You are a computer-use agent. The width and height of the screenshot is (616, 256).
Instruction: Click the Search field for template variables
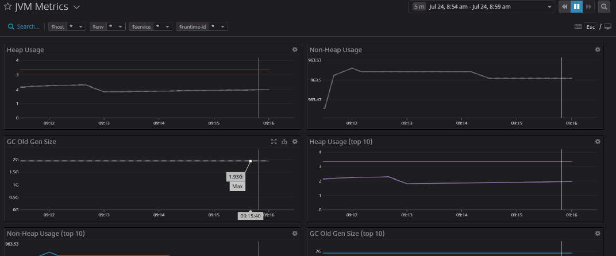click(24, 26)
